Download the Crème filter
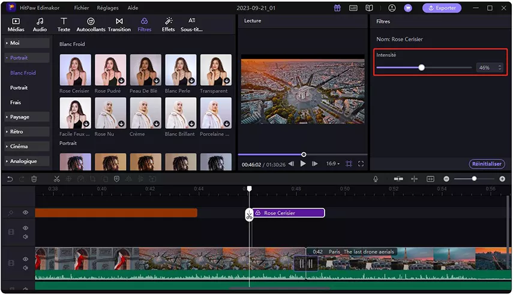Image resolution: width=513 pixels, height=295 pixels. (x=157, y=124)
